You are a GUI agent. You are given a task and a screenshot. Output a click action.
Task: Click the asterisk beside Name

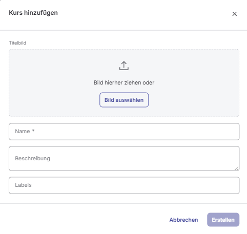33,131
